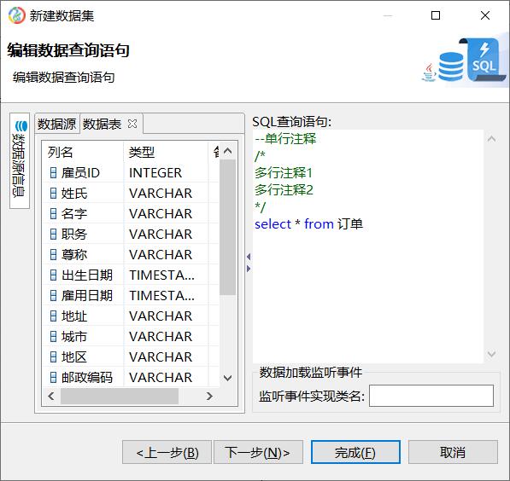Click the column icon beside 邮政编码

tap(53, 378)
